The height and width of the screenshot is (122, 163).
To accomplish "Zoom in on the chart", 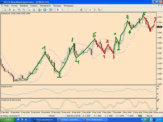I will [19, 10].
